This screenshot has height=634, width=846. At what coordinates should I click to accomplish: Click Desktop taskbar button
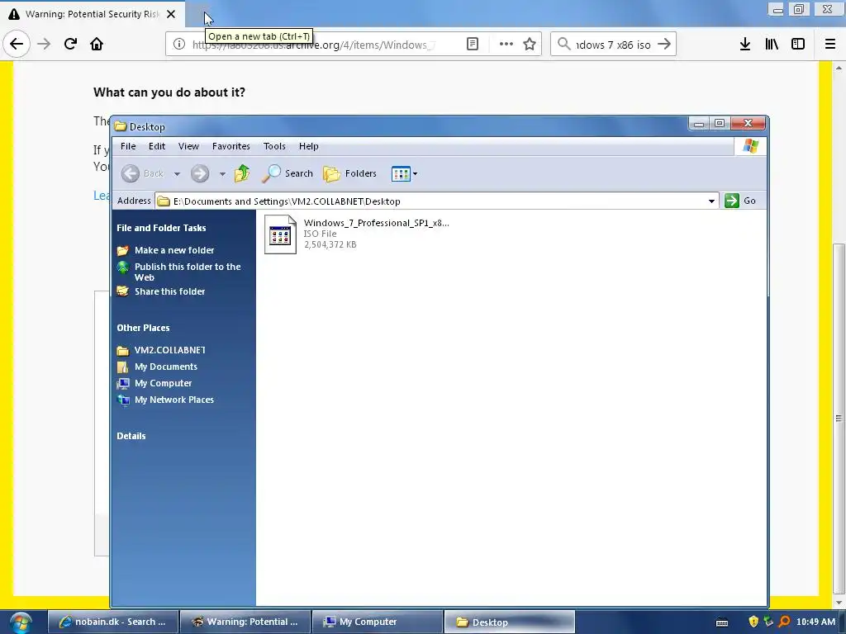click(x=509, y=622)
